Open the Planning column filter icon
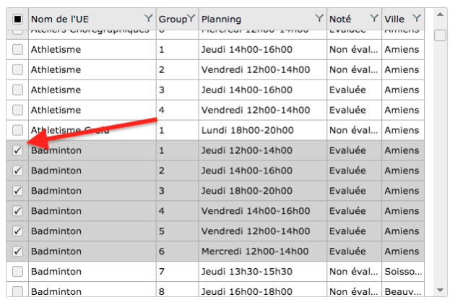455x305 pixels. [319, 17]
